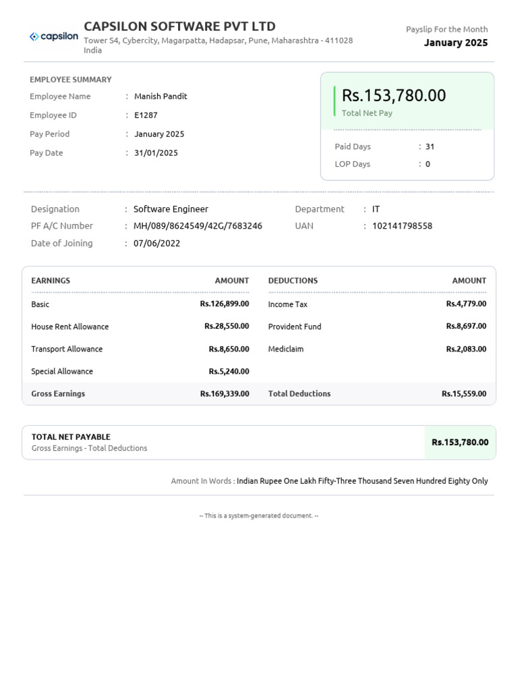Select employee ID value E1287

coord(146,115)
